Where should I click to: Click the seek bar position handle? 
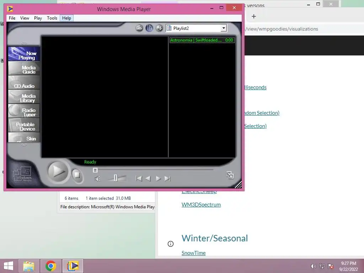(x=95, y=170)
